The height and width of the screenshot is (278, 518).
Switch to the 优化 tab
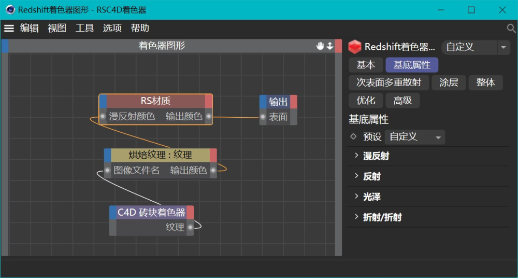pyautogui.click(x=366, y=100)
